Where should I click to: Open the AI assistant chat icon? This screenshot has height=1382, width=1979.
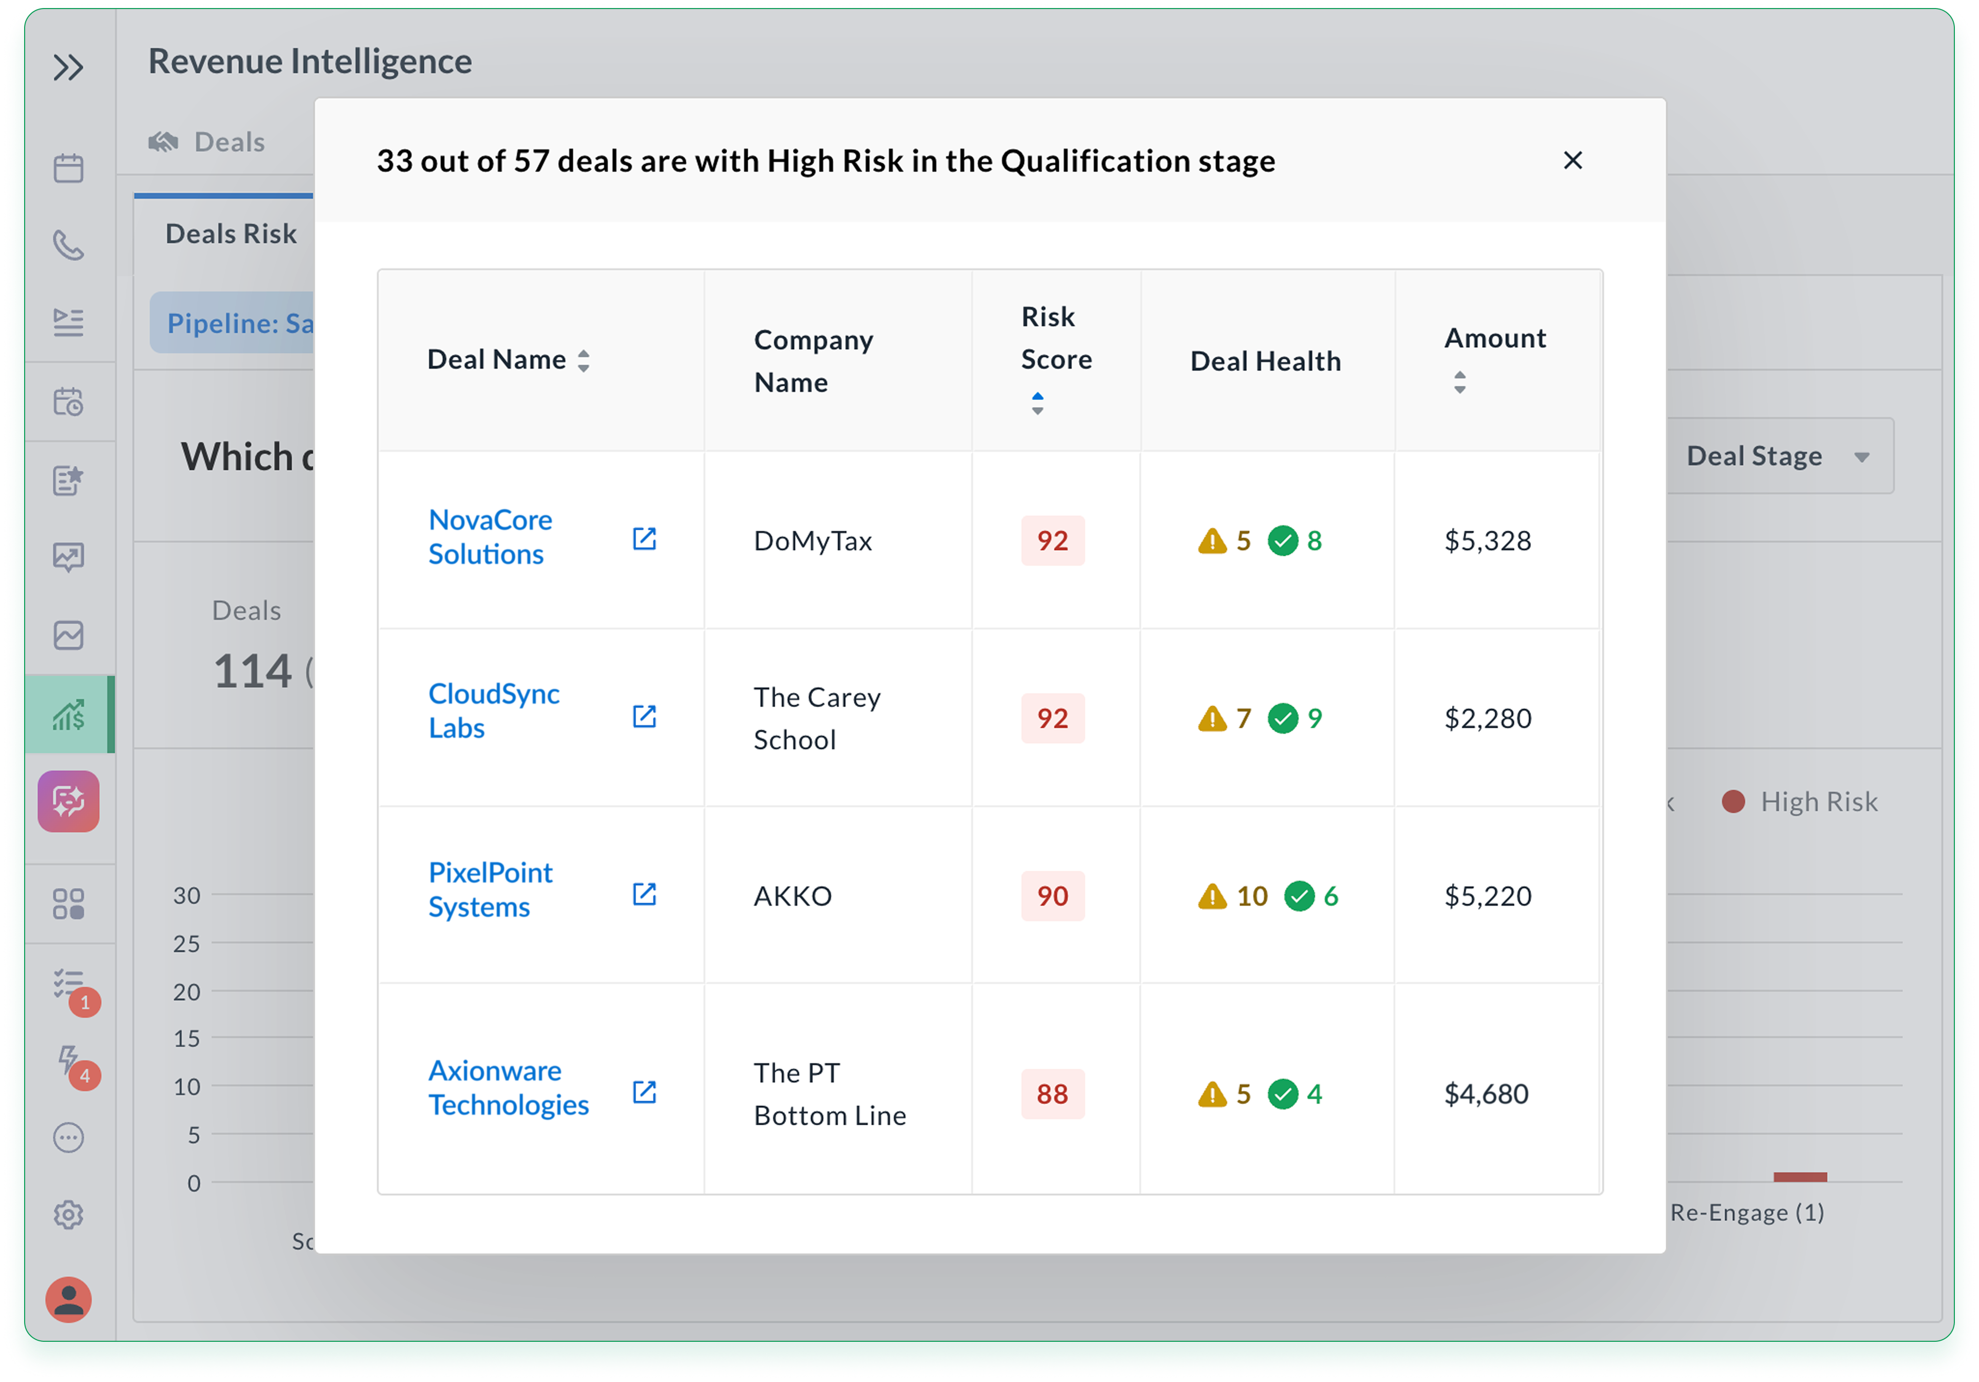tap(68, 801)
